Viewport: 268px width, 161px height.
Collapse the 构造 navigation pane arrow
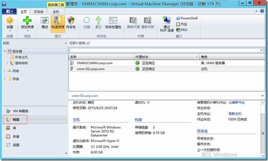coord(66,43)
